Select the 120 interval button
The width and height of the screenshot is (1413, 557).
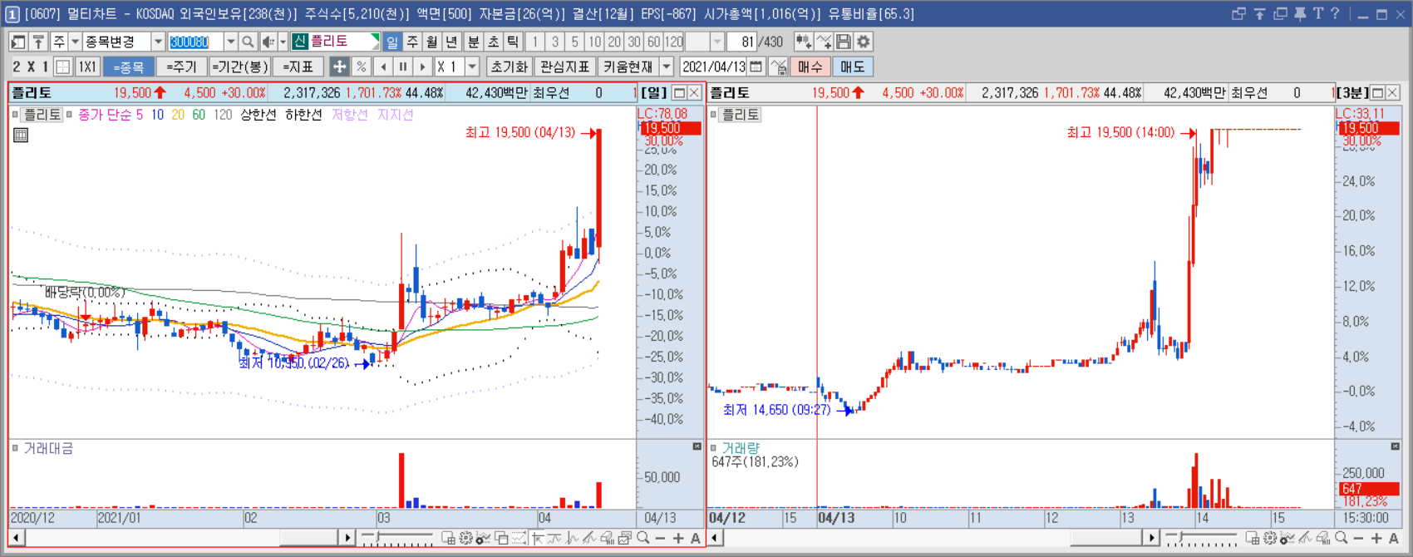674,42
